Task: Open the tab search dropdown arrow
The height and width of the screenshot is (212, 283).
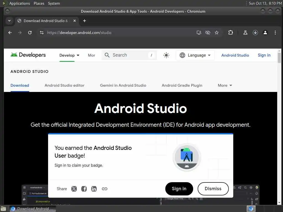Action: click(9, 21)
